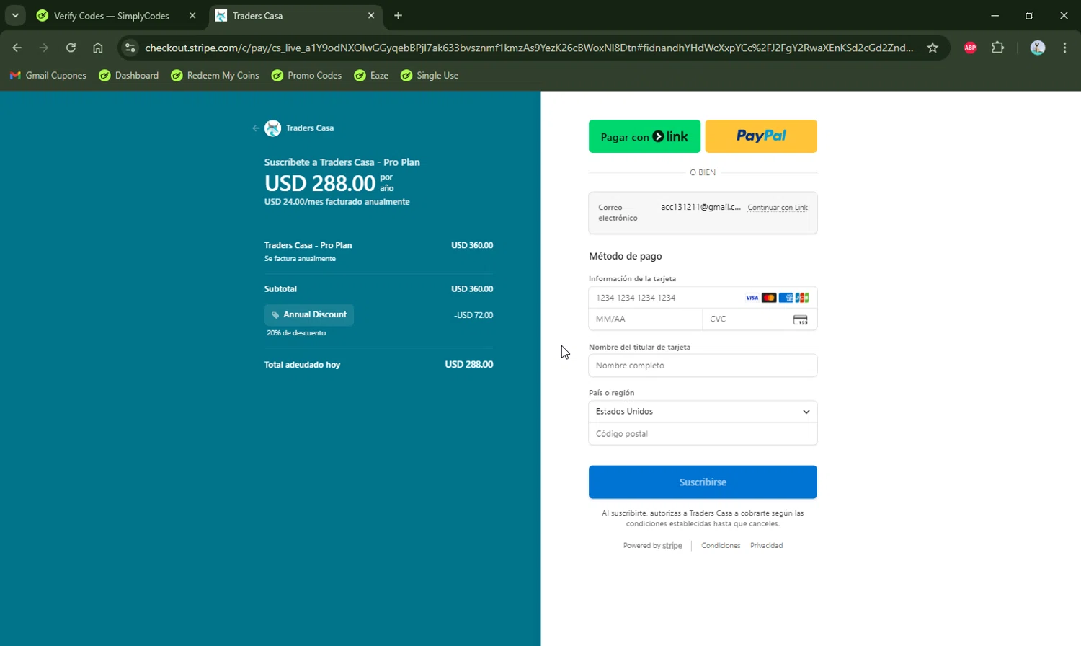Open Promo Codes bookmark
1081x646 pixels.
(x=306, y=75)
